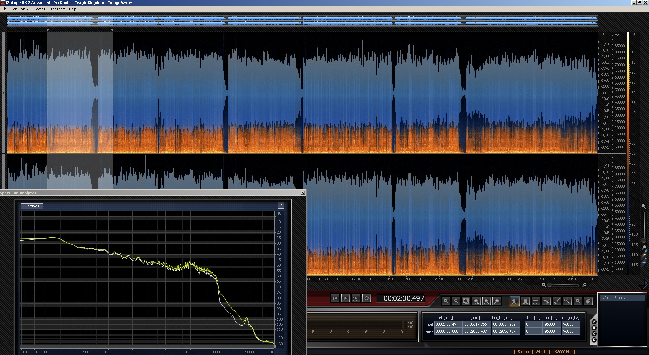
Task: Switch to history slot A
Action: coord(594,322)
